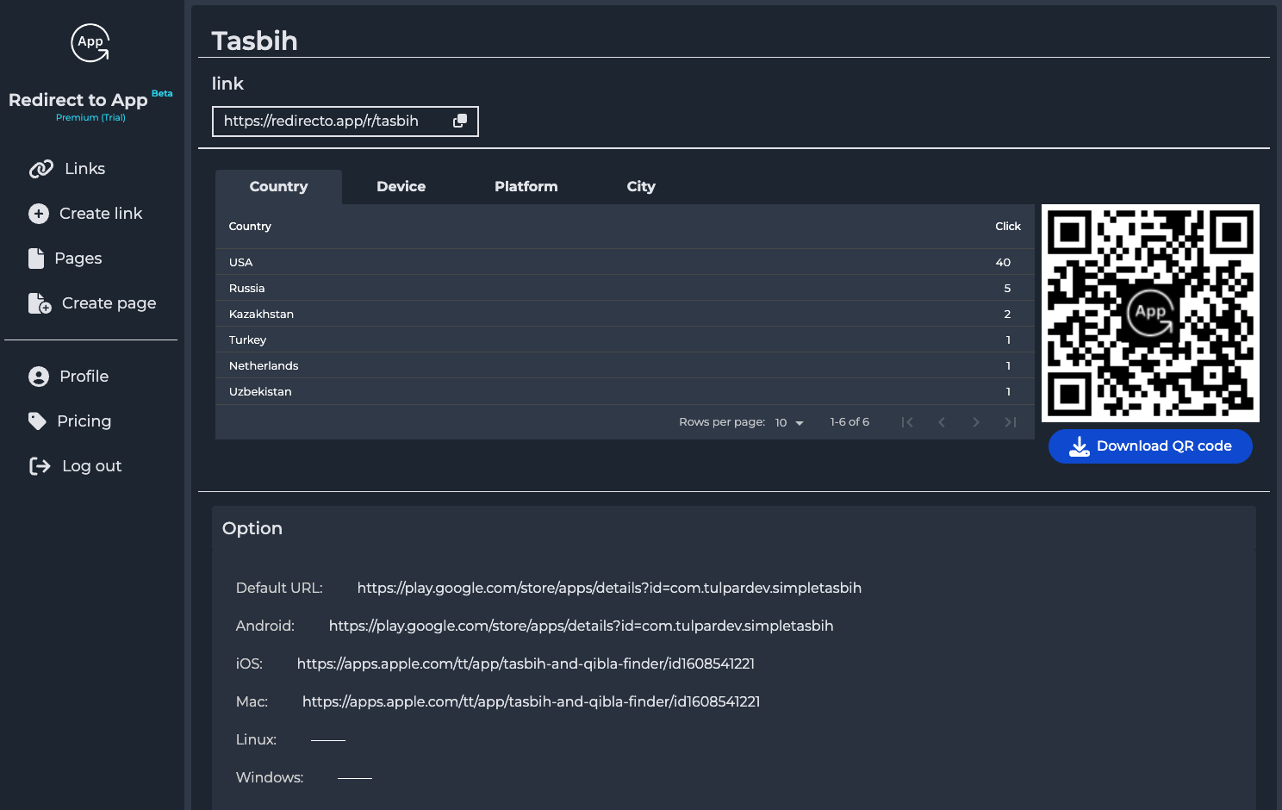The image size is (1282, 810).
Task: Click Download QR code button
Action: tap(1150, 446)
